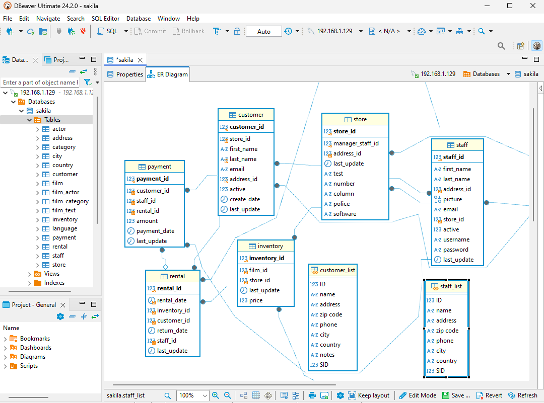This screenshot has height=403, width=544.
Task: Open the active connection 192.168.1.129 dropdown
Action: [361, 31]
